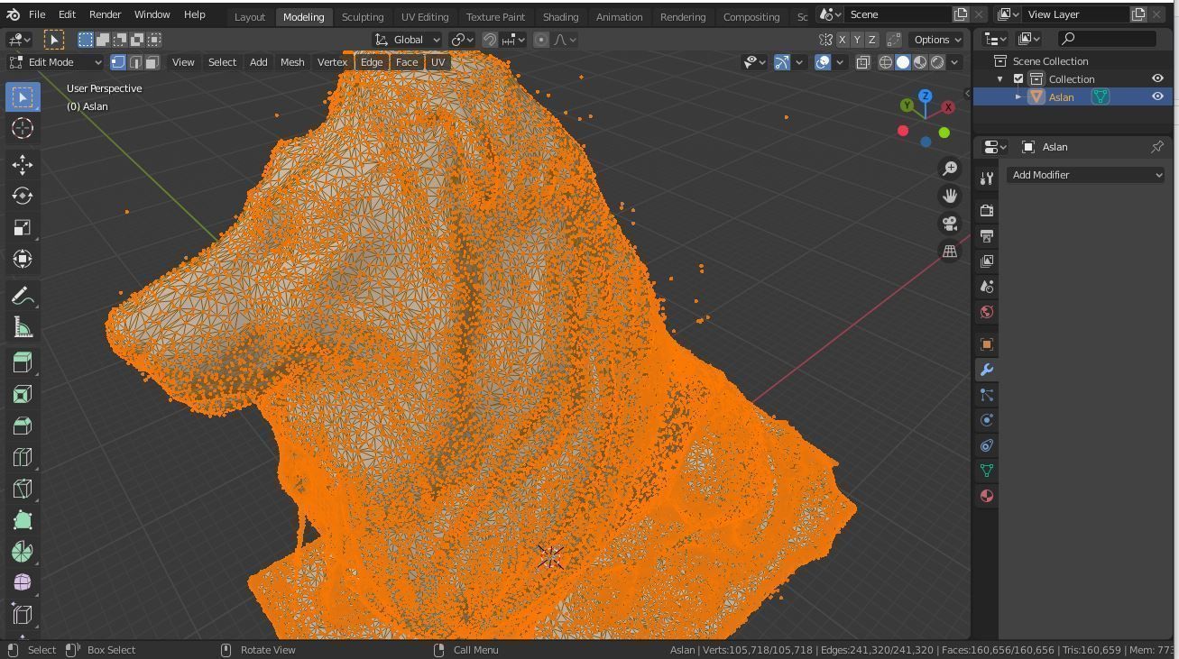Hide the Aslan object with its eye icon

click(x=1157, y=96)
